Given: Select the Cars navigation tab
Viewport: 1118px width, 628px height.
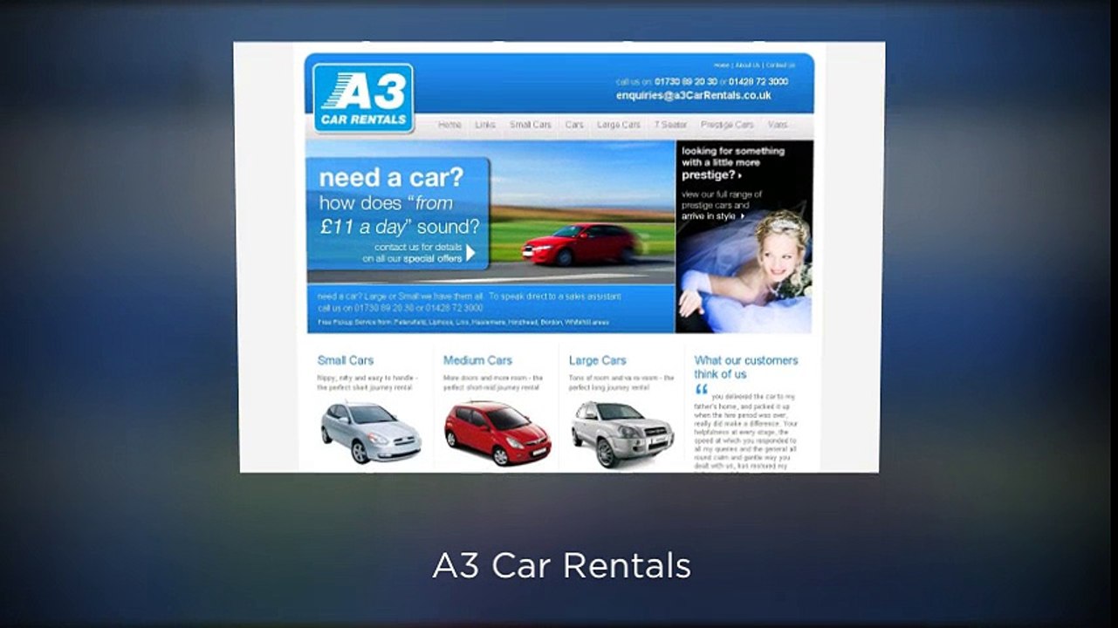Looking at the screenshot, I should (x=574, y=125).
